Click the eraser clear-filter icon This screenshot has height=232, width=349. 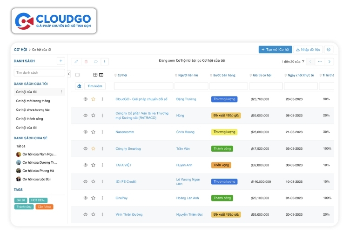[x=79, y=86]
